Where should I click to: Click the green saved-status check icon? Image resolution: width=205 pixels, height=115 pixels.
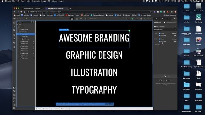[132, 19]
